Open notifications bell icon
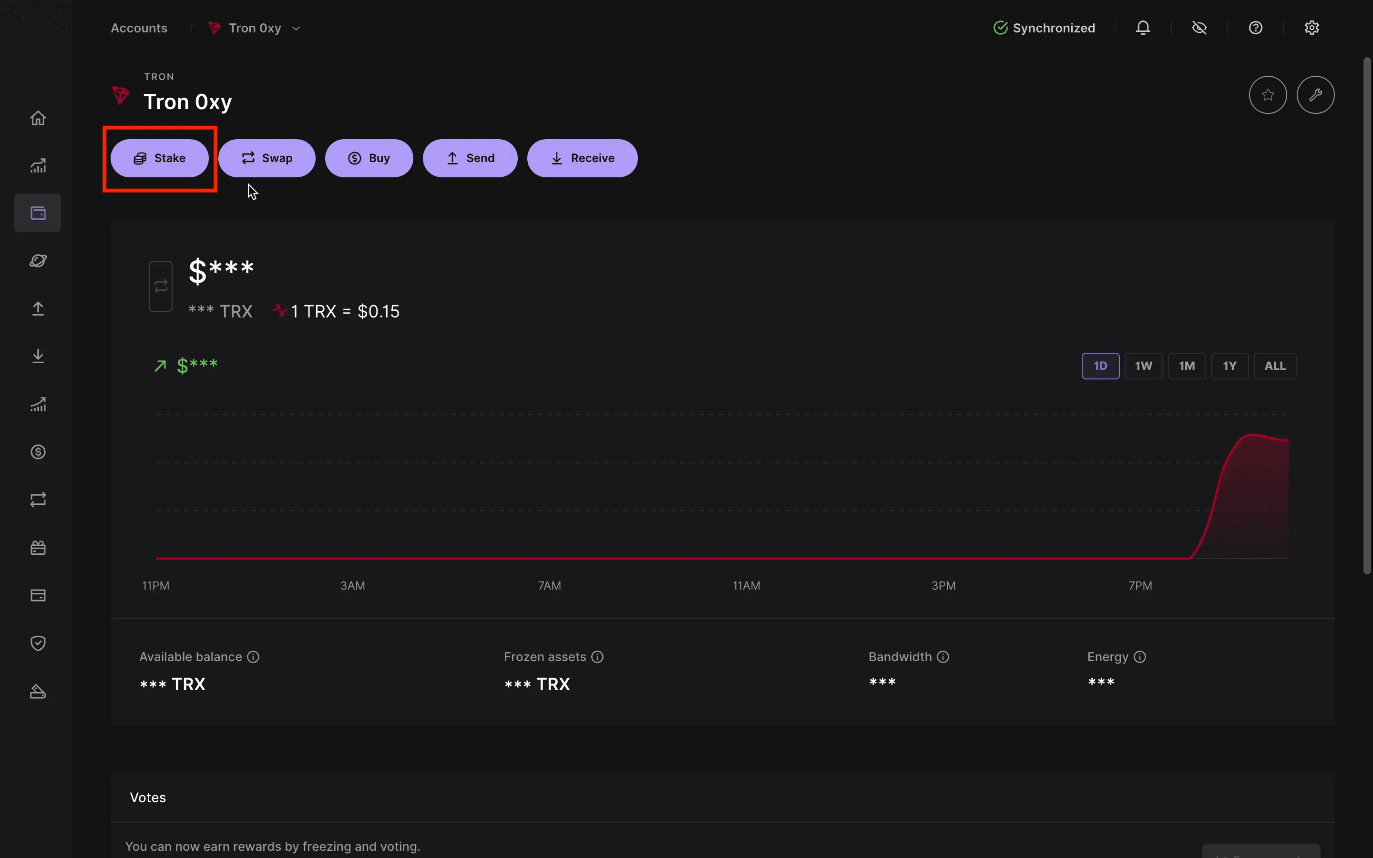 pos(1143,28)
